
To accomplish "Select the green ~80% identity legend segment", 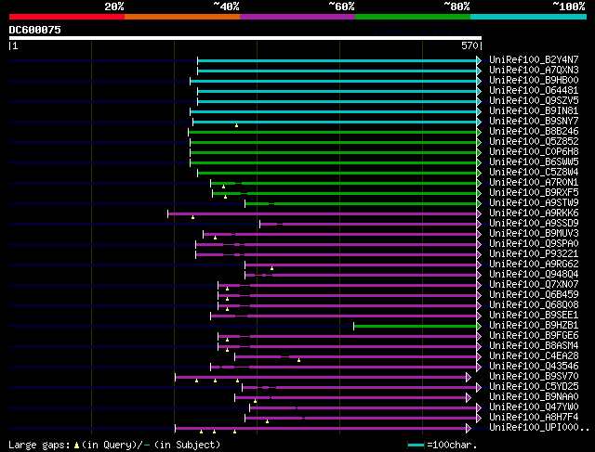I will click(413, 17).
